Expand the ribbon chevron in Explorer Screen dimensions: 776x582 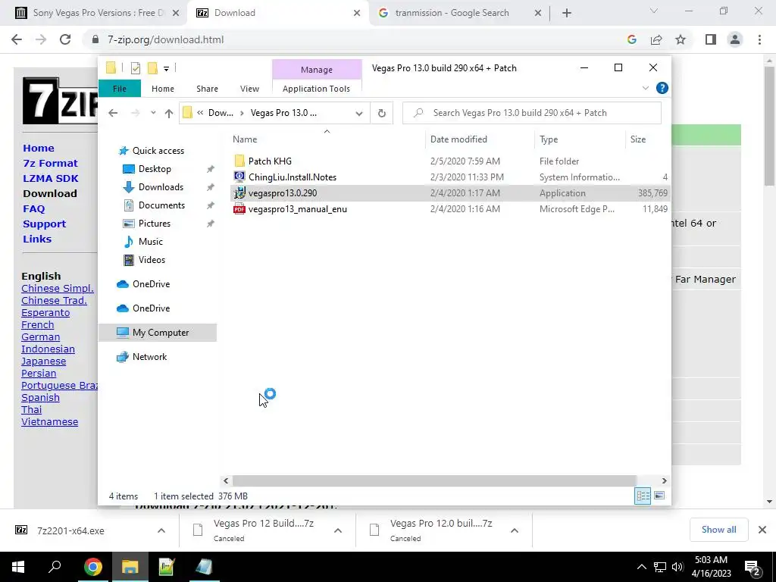pyautogui.click(x=646, y=88)
